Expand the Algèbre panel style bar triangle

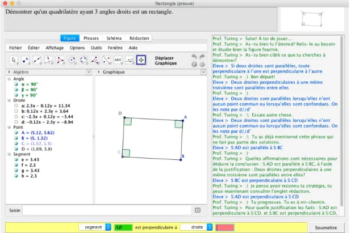pos(9,72)
